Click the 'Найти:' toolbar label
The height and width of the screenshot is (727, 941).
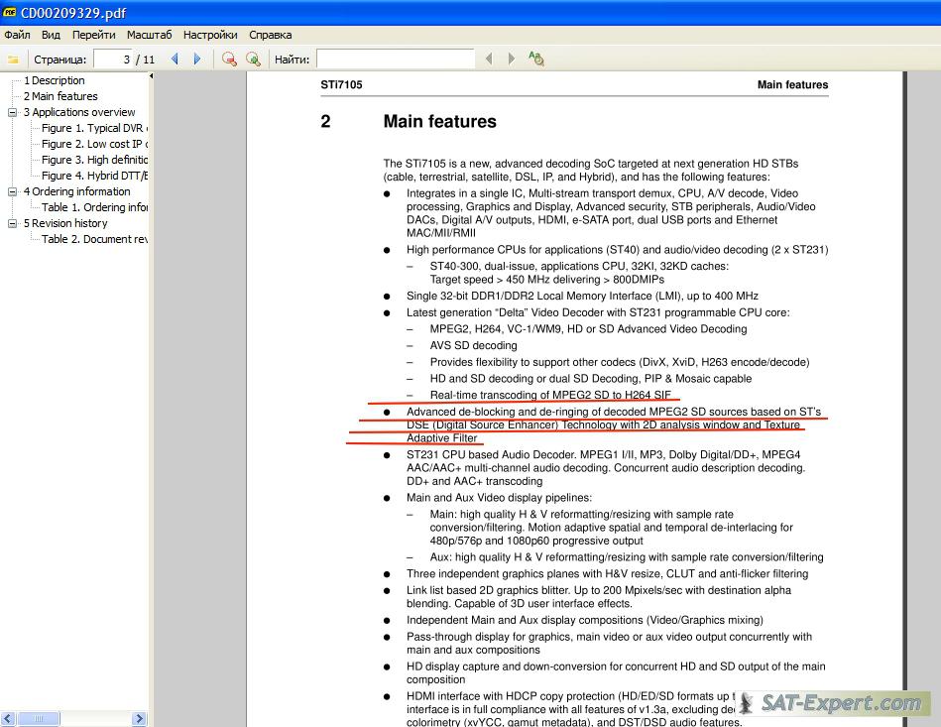click(293, 60)
